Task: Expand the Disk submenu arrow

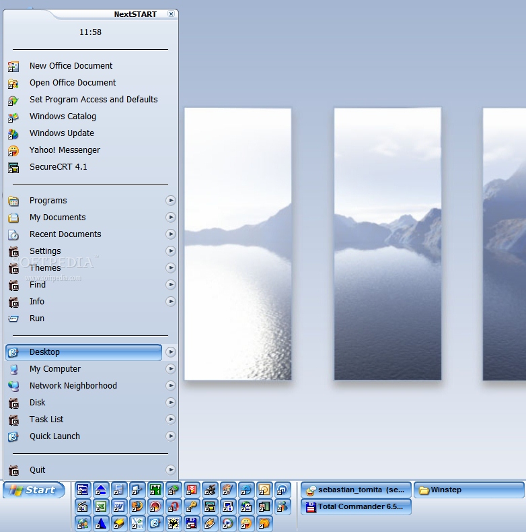Action: [171, 403]
